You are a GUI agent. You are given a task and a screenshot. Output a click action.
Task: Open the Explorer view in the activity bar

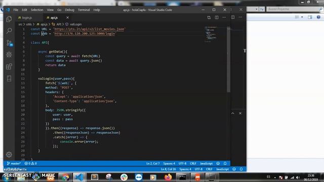tap(9, 19)
